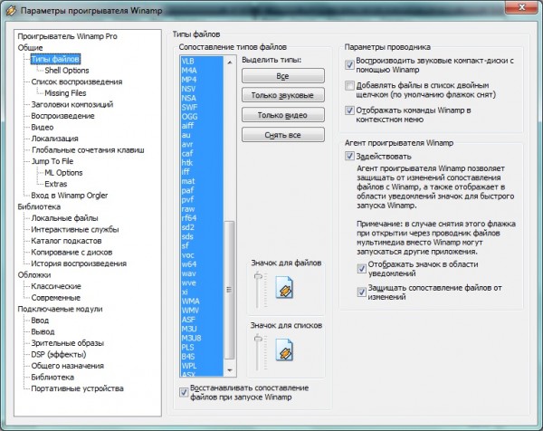Viewport: 543px width, 431px height.
Task: Click the scroll up arrow of types list
Action: [x=230, y=62]
